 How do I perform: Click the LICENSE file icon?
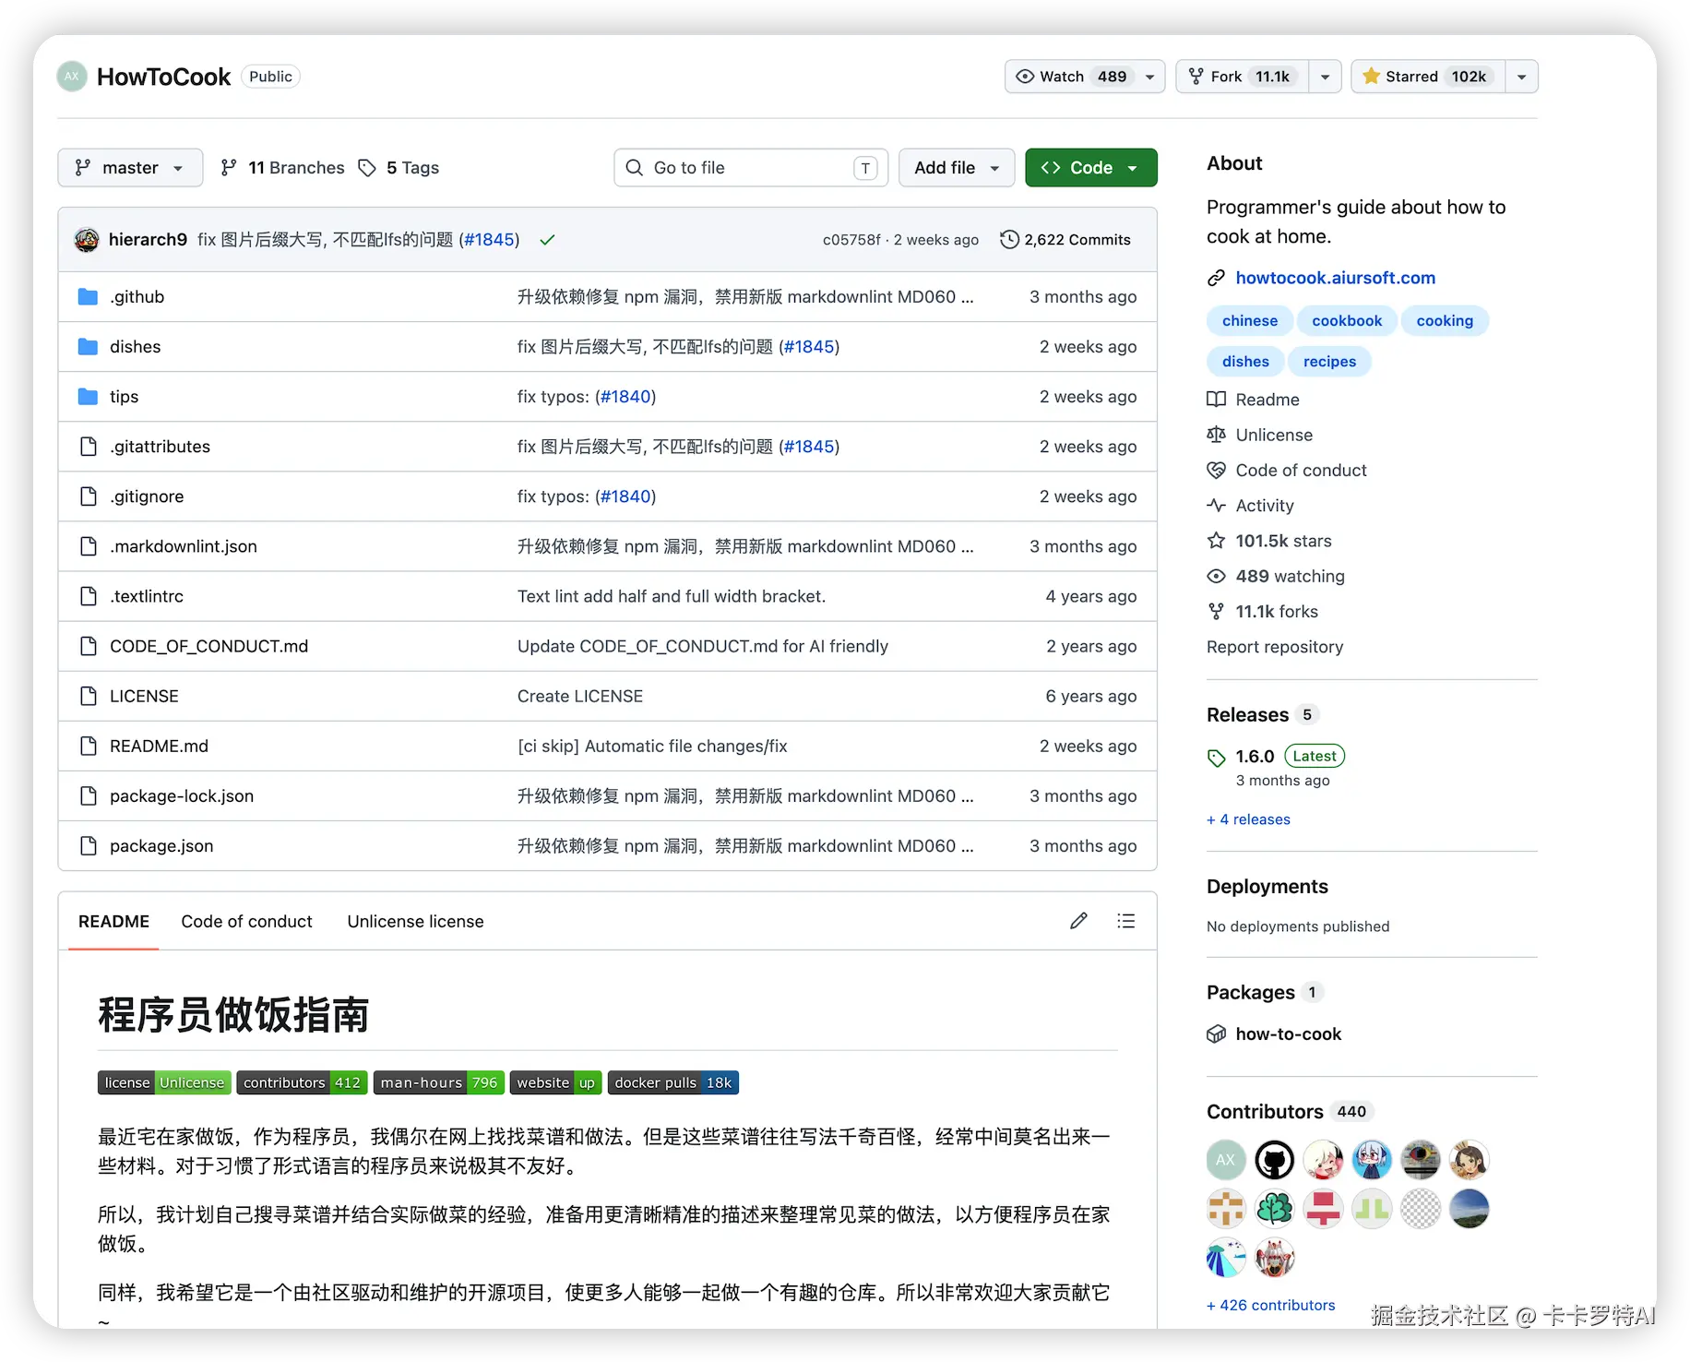[89, 696]
